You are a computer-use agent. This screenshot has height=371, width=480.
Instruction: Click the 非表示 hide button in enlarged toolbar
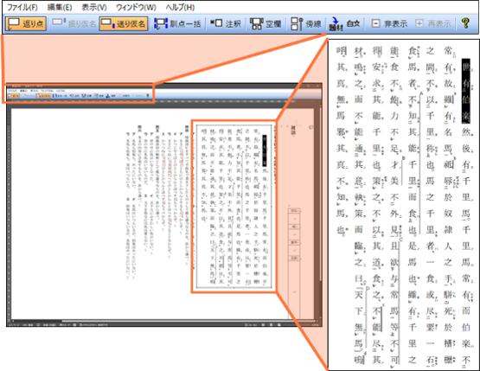[389, 23]
